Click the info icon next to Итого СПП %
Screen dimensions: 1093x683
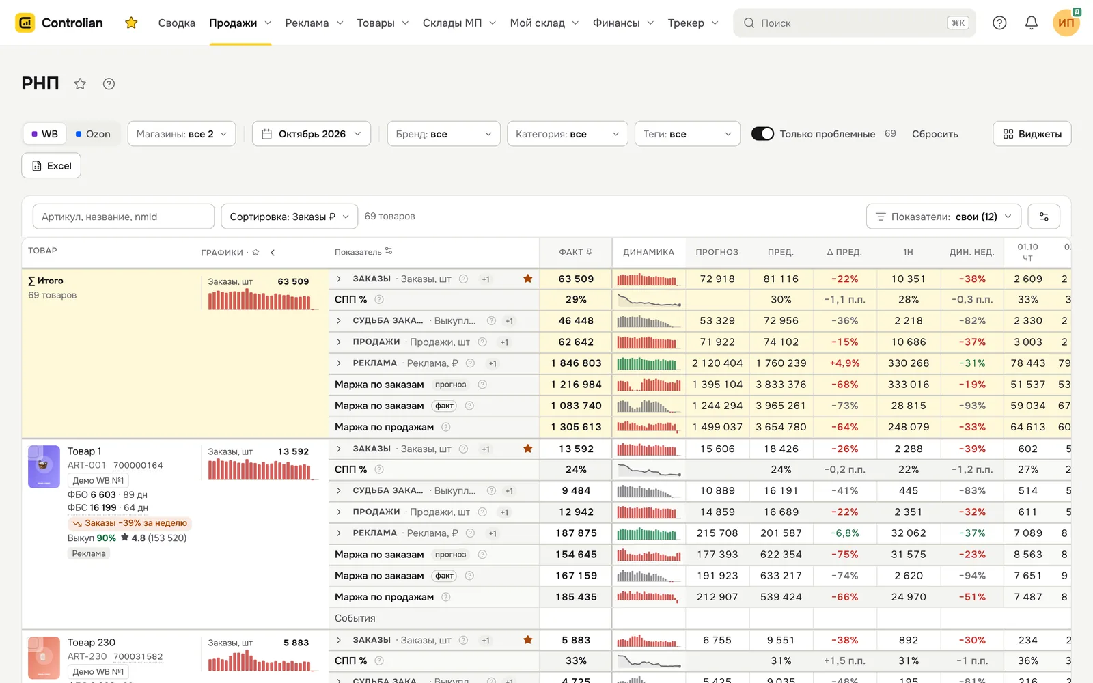379,300
